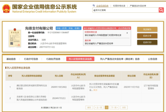Open the business license thumbnail image
The height and width of the screenshot is (112, 166).
tap(15, 38)
